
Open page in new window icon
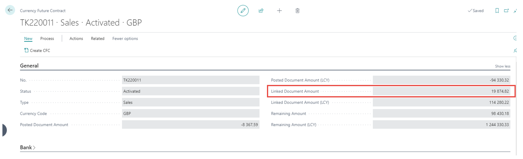coord(507,11)
